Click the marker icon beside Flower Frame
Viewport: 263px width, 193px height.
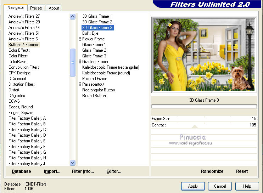(80, 39)
